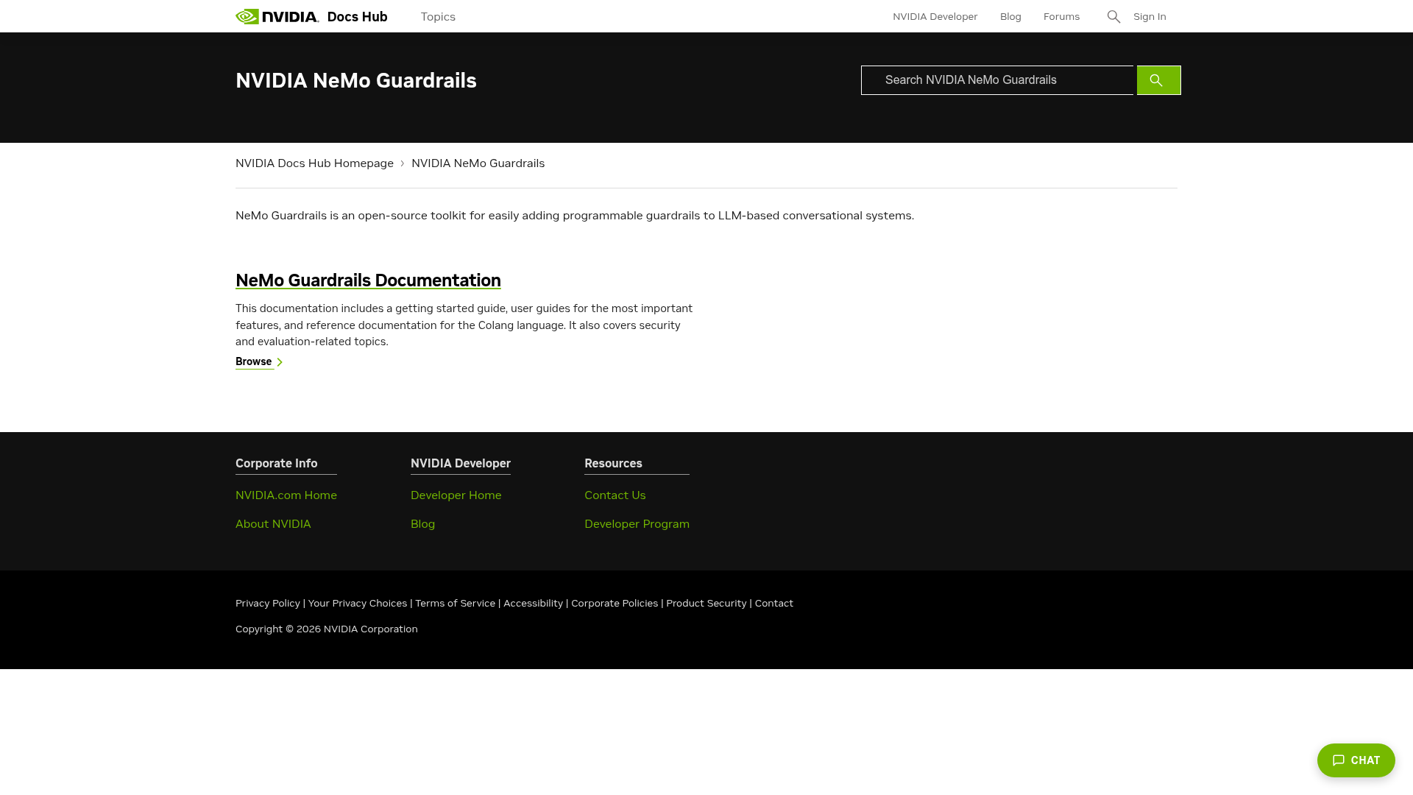Open NVIDIA.com Home footer link

[286, 495]
